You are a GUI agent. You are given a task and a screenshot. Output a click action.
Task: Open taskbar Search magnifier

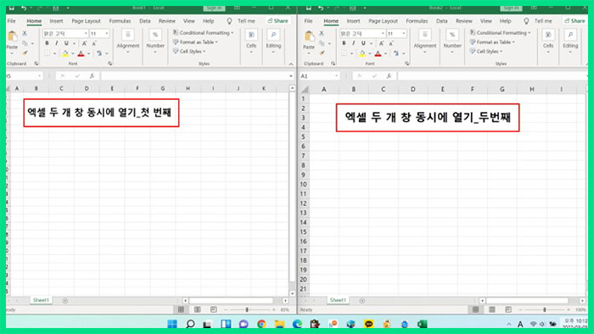click(190, 324)
